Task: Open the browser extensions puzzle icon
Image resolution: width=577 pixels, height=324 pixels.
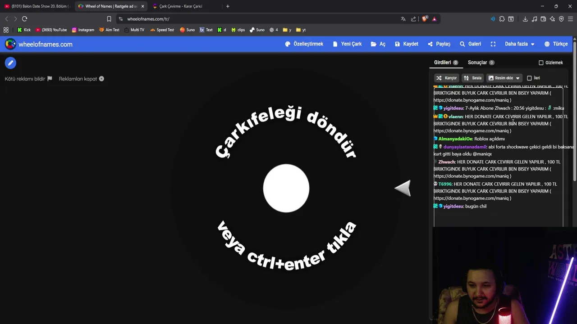Action: pyautogui.click(x=502, y=19)
